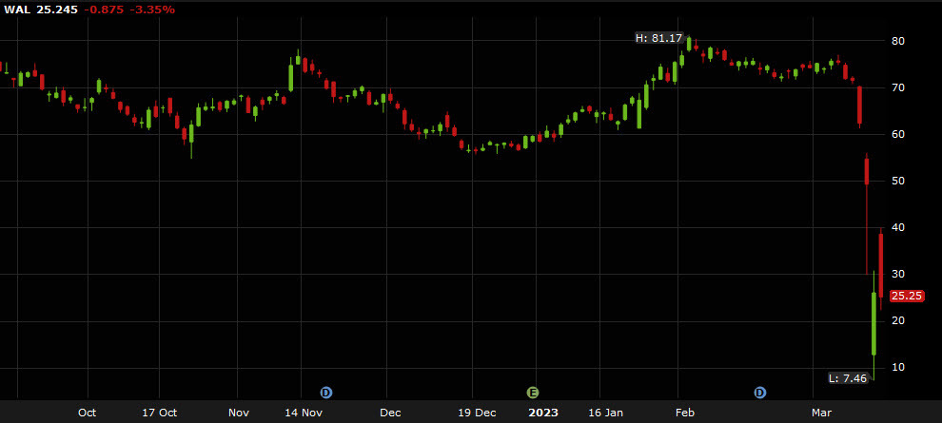Viewport: 942px width, 423px height.
Task: Click the green earnings marker near 2023
Action: click(533, 392)
